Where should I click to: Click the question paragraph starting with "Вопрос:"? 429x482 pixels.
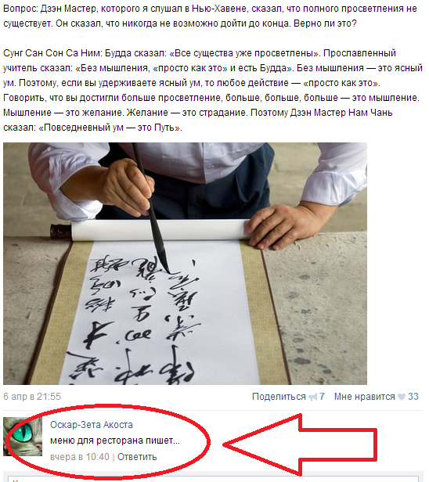point(210,16)
